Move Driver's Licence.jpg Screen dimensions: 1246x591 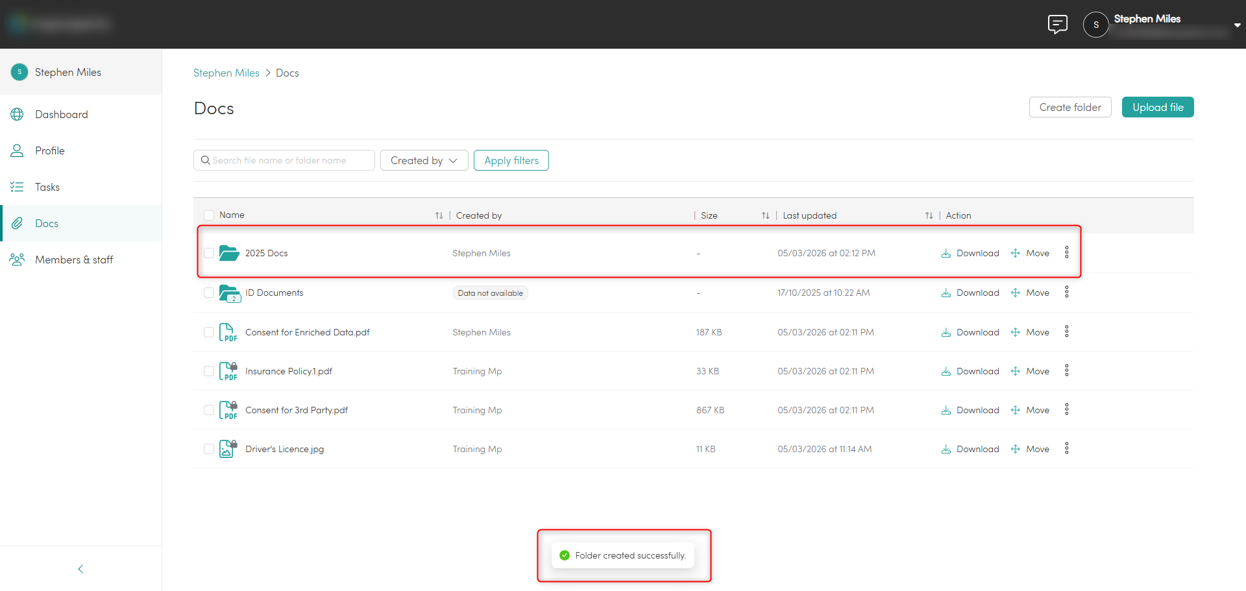click(1030, 449)
